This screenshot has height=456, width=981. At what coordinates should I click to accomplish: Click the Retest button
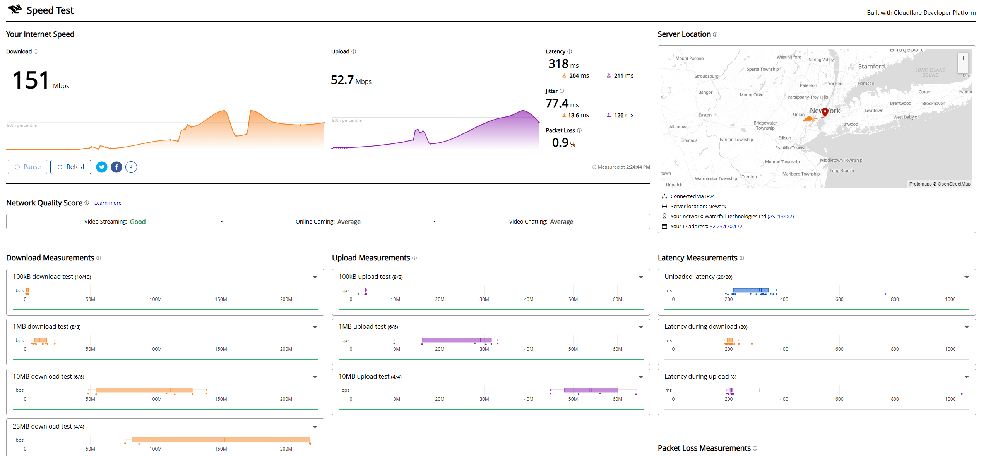point(71,167)
